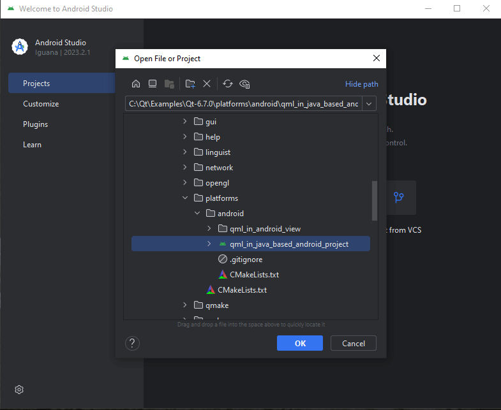This screenshot has width=501, height=410.
Task: Expand the qmake folder
Action: (x=185, y=305)
